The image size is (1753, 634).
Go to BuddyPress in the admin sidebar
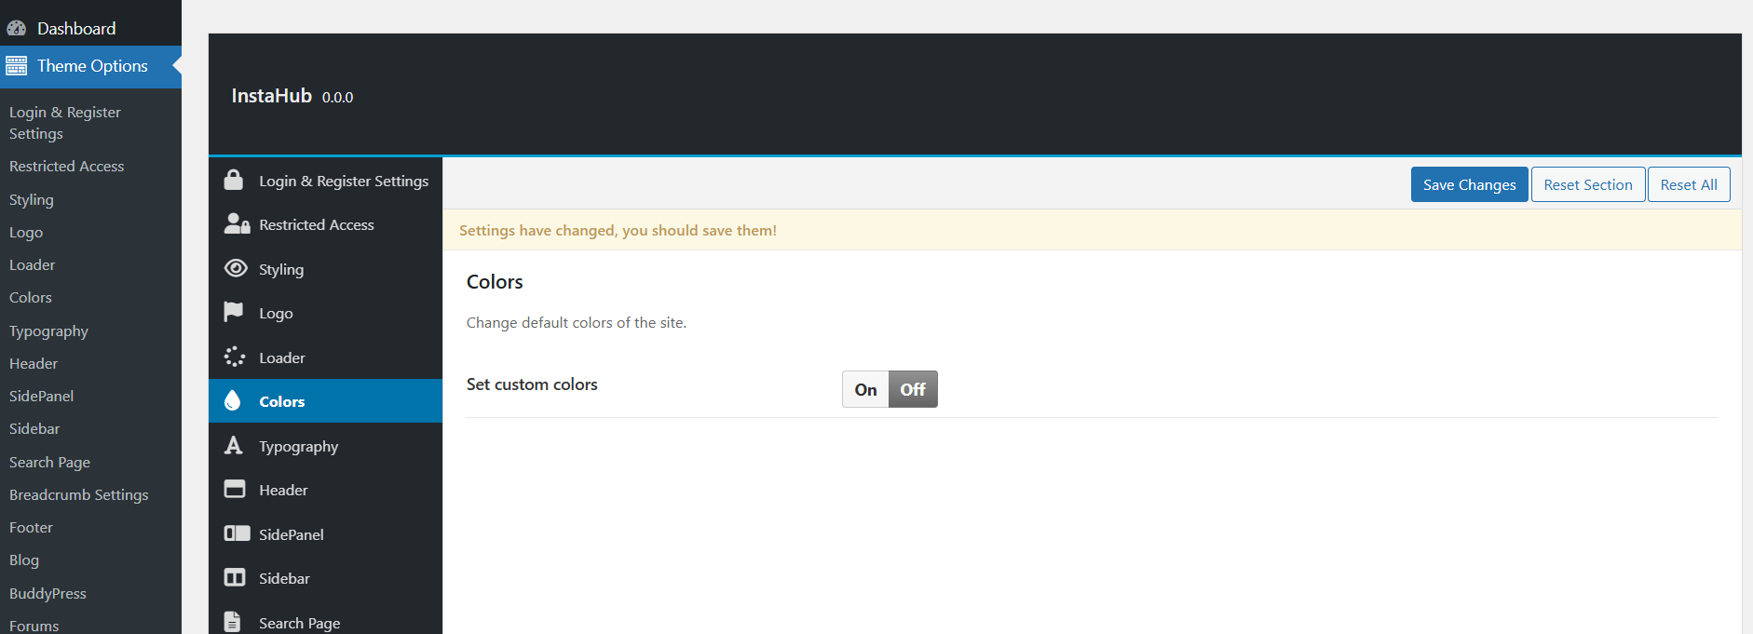[x=48, y=593]
